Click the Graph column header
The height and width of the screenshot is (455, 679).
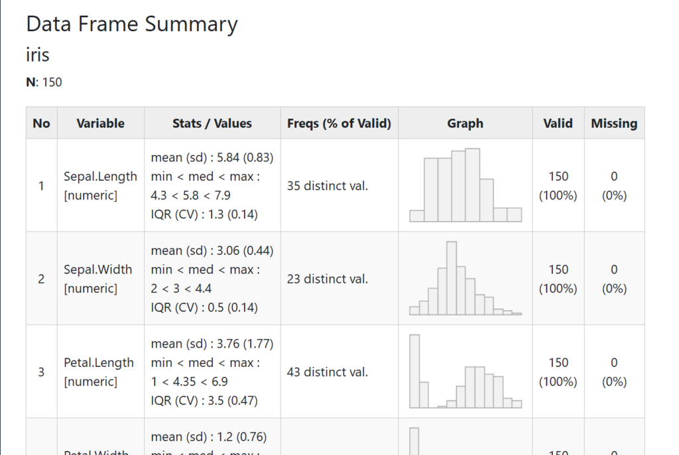(x=465, y=123)
